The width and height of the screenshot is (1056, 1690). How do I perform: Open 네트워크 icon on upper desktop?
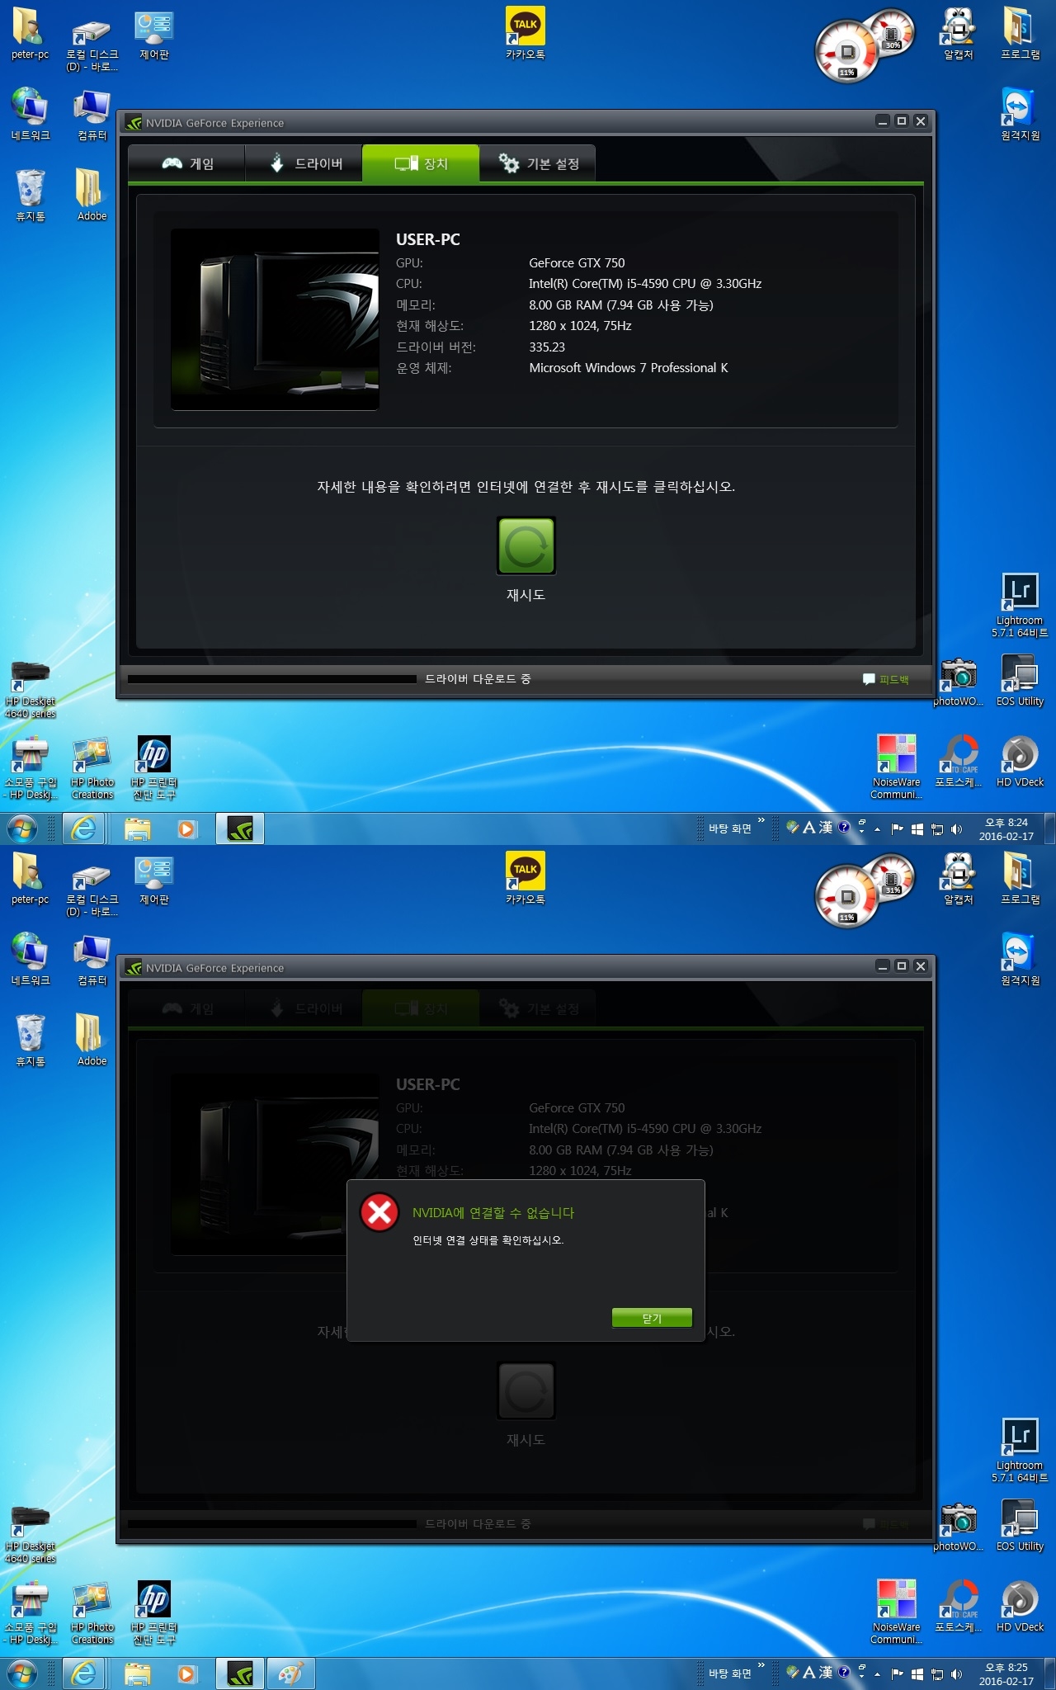pos(30,114)
